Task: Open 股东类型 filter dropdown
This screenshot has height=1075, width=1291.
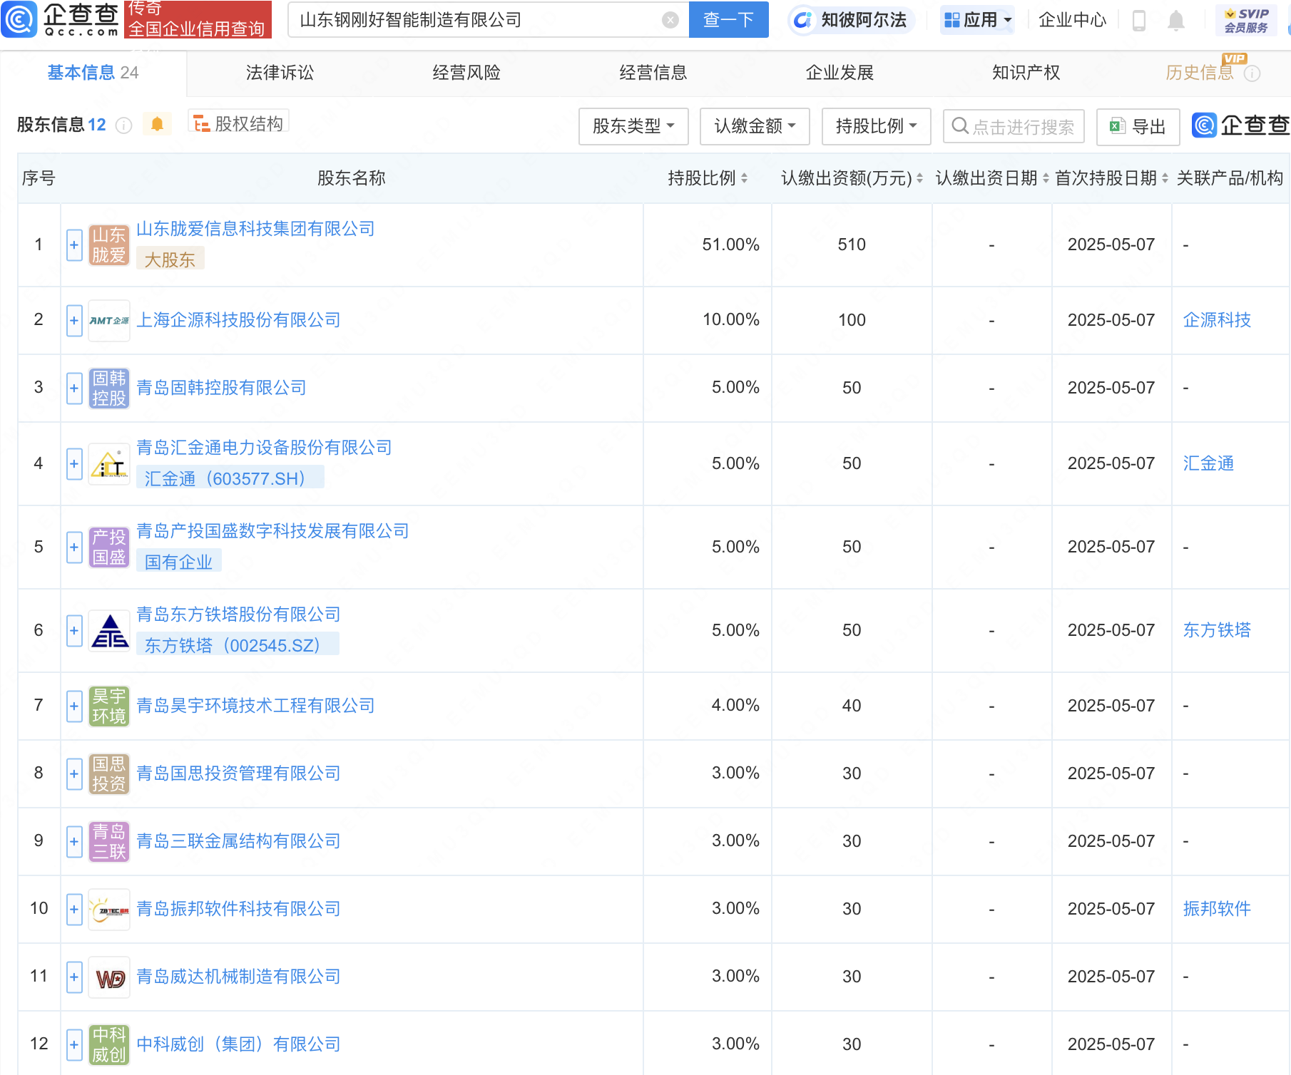Action: pyautogui.click(x=633, y=126)
